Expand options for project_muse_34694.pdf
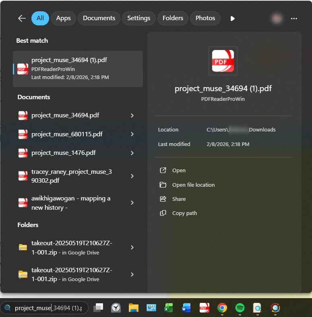This screenshot has width=312, height=317. [132, 116]
